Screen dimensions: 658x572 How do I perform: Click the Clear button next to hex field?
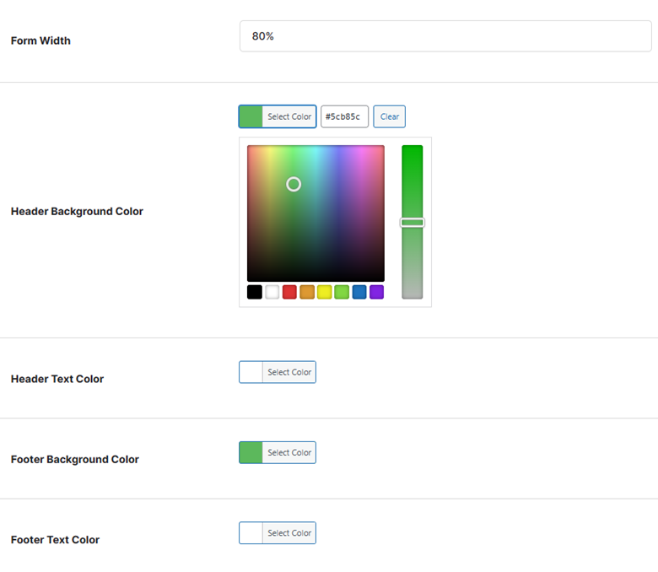click(x=390, y=116)
